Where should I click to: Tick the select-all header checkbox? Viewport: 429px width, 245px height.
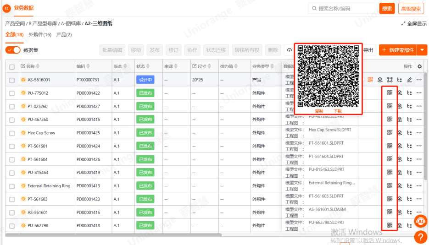(12, 67)
